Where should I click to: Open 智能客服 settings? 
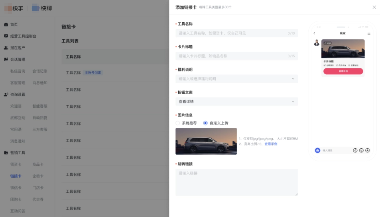40,106
